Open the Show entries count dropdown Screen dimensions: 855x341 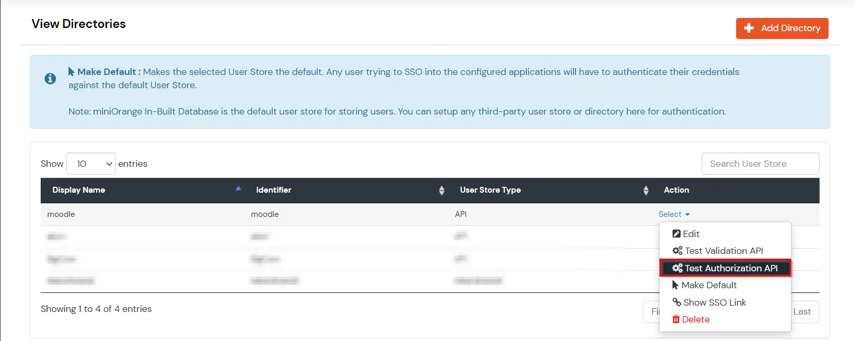[x=91, y=164]
